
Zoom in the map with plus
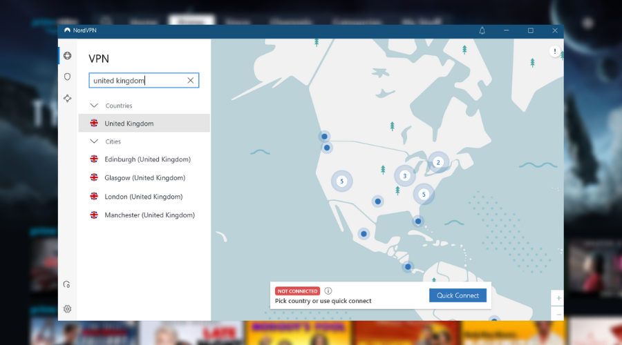pyautogui.click(x=558, y=298)
